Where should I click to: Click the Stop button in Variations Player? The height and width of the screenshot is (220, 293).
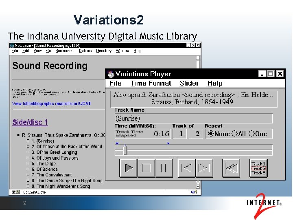tap(146, 168)
